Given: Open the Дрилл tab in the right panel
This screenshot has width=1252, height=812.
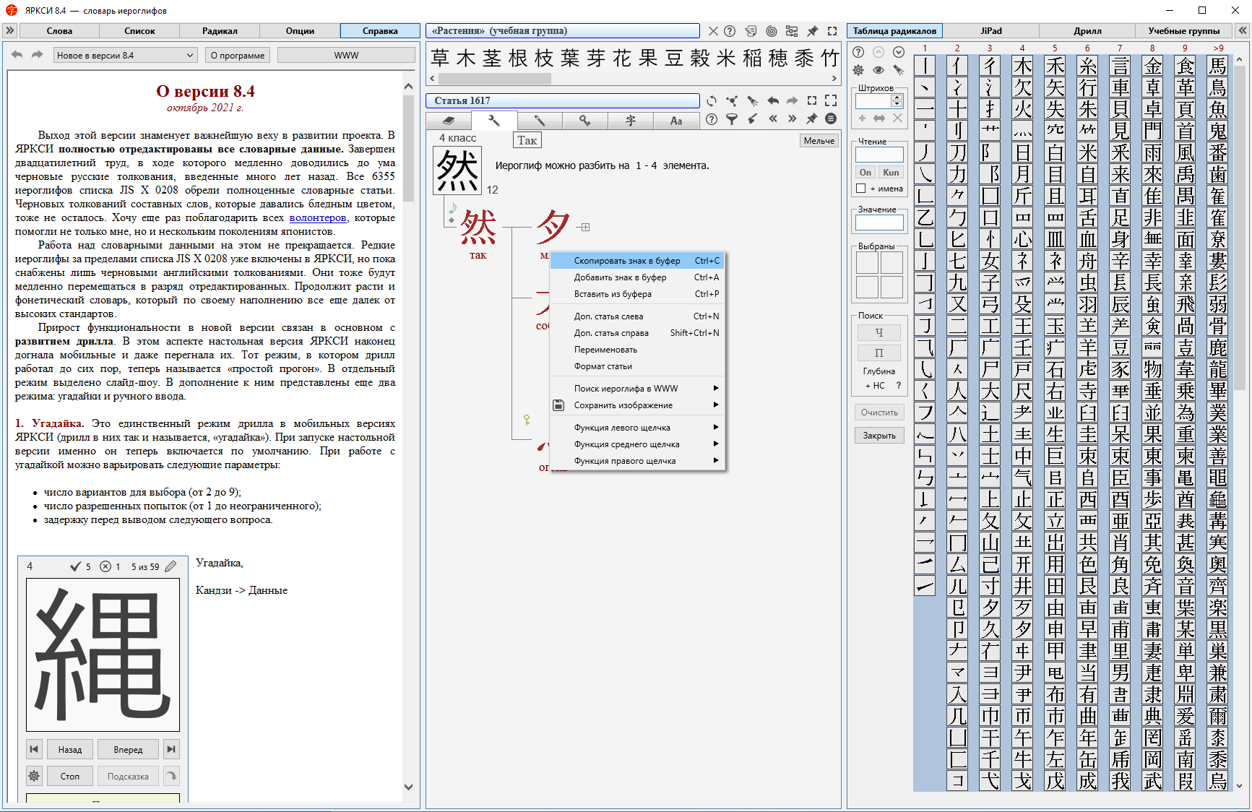Looking at the screenshot, I should point(1087,31).
